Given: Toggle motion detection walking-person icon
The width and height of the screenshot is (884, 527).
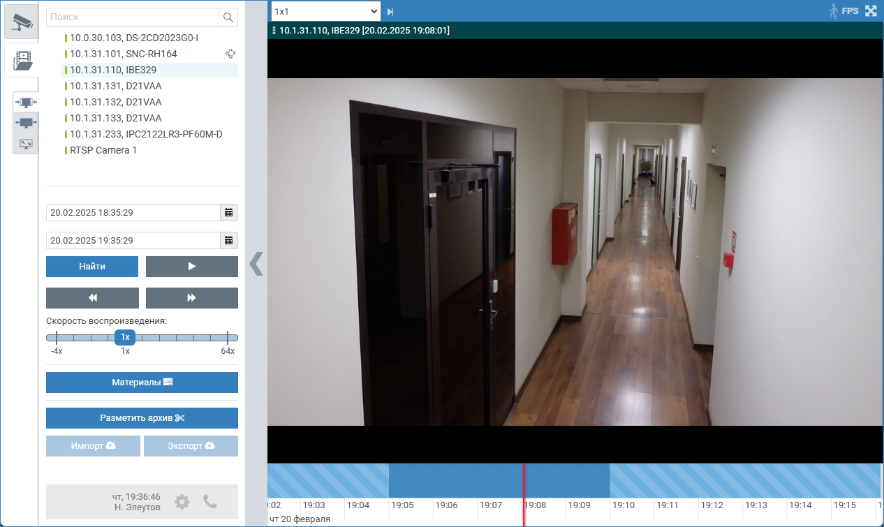Looking at the screenshot, I should point(832,11).
